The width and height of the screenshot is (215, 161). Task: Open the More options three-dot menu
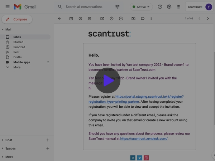(151, 19)
